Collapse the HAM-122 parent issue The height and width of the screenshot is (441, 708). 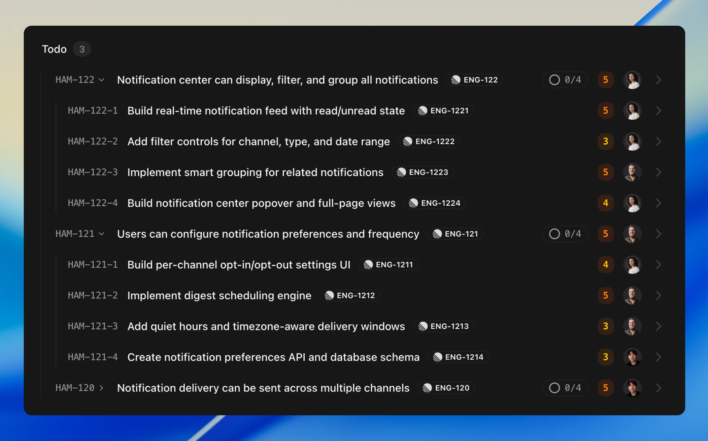(x=102, y=79)
